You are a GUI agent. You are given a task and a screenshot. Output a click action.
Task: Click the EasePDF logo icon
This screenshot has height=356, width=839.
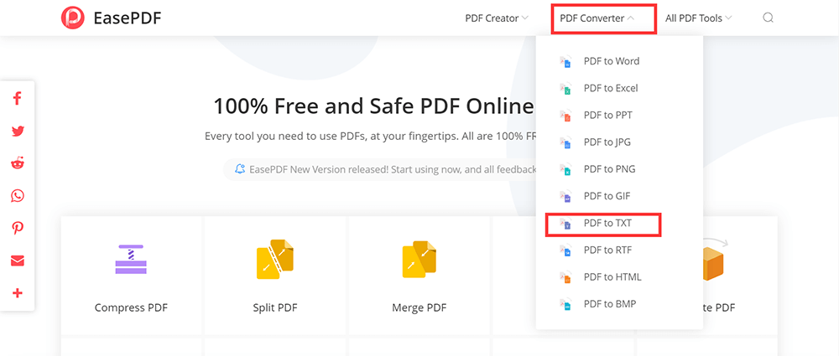tap(74, 18)
